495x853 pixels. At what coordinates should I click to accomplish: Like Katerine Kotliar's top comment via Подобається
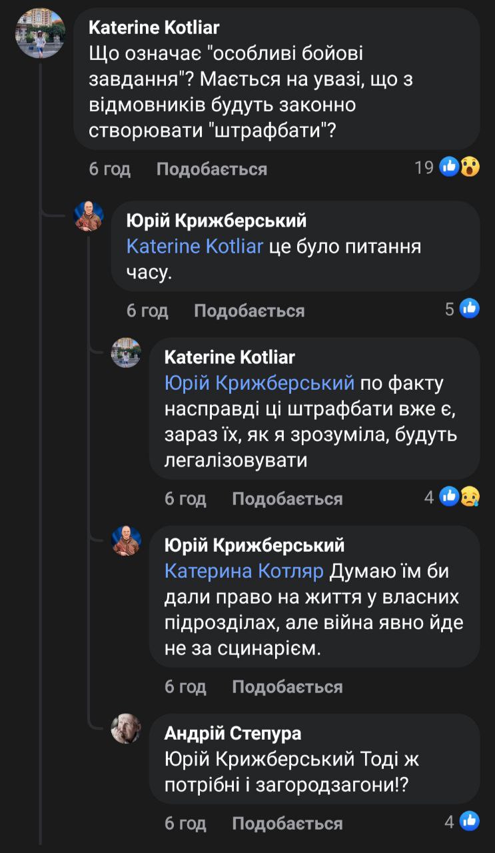coord(211,169)
